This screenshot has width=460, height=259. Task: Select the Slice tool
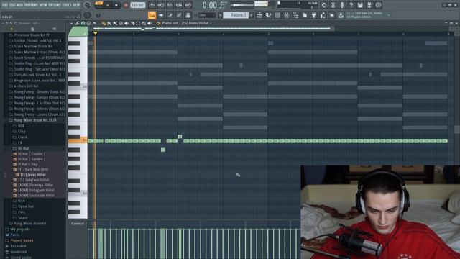tap(132, 23)
